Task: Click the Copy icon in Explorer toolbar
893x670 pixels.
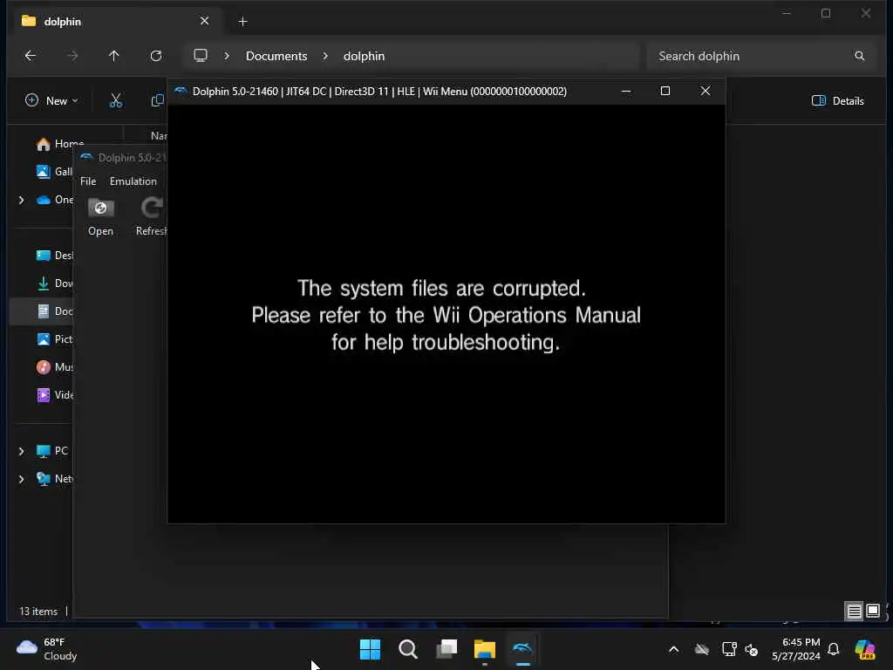Action: point(158,101)
